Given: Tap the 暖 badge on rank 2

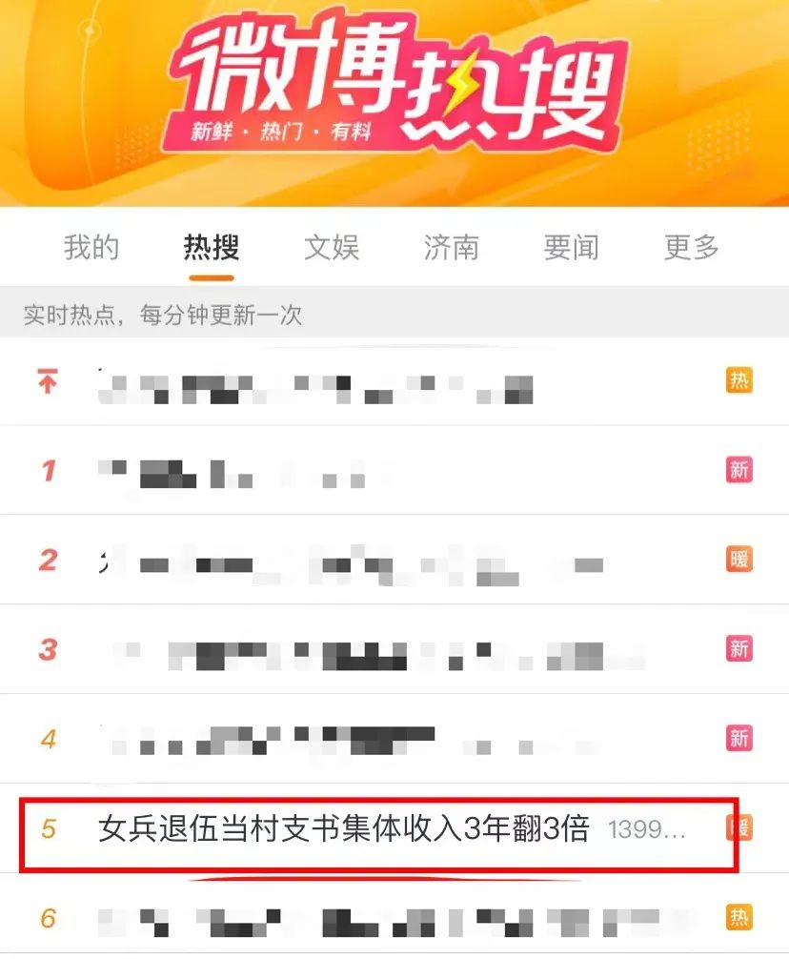Looking at the screenshot, I should click(738, 559).
